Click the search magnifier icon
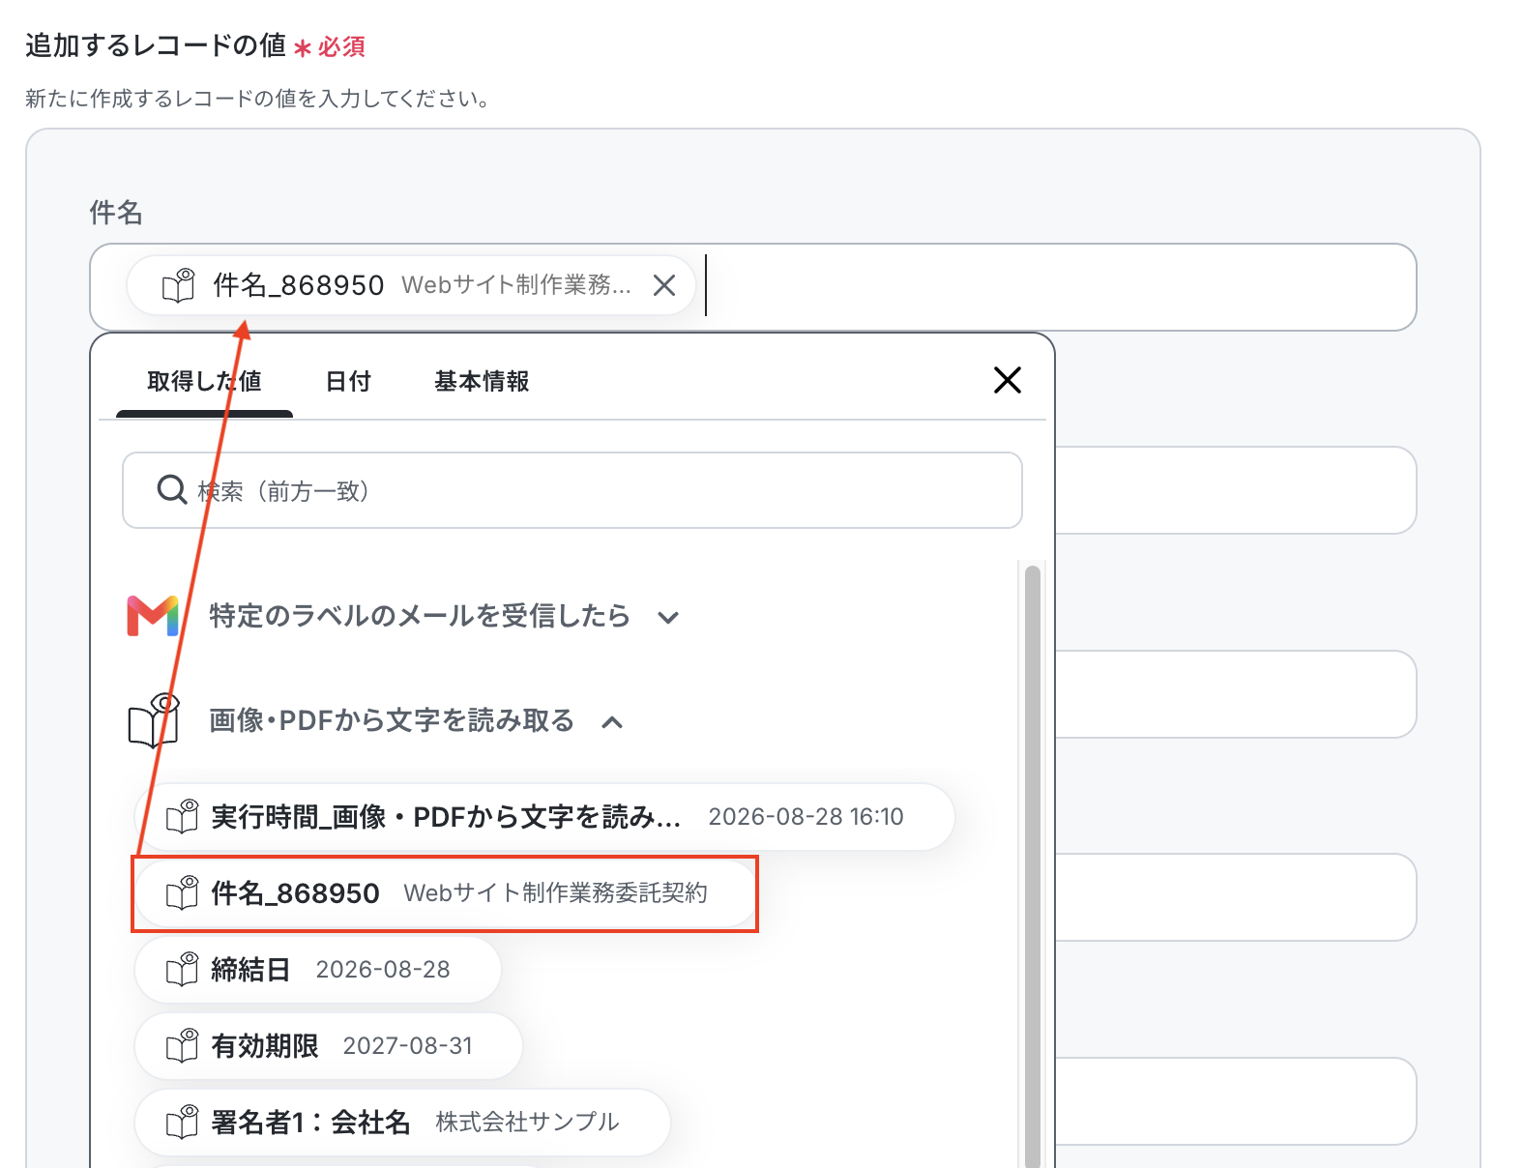This screenshot has width=1524, height=1168. click(x=171, y=490)
